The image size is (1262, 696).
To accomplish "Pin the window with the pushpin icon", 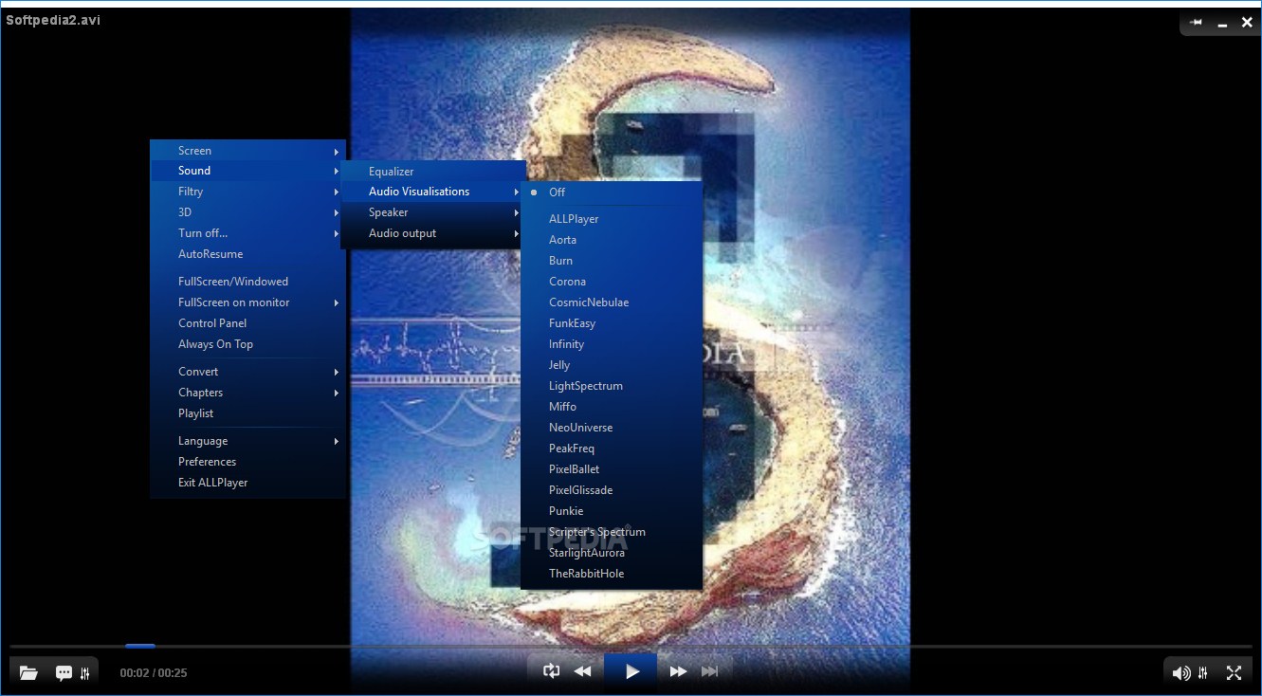I will coord(1196,22).
